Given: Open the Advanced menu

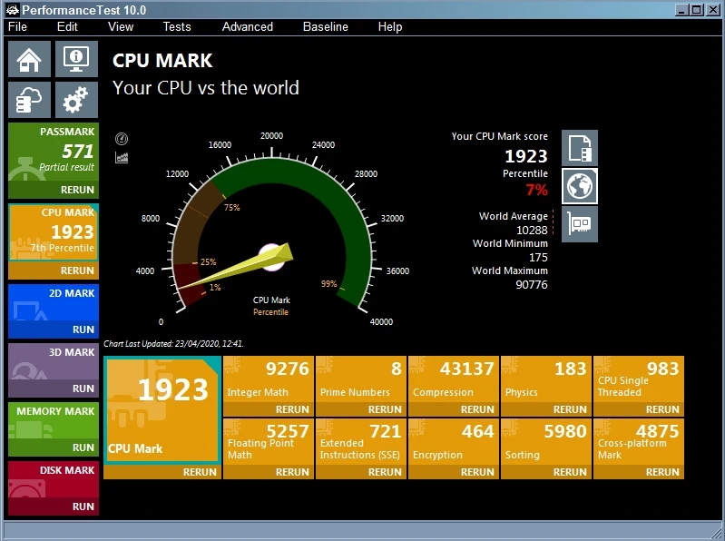Looking at the screenshot, I should [248, 27].
